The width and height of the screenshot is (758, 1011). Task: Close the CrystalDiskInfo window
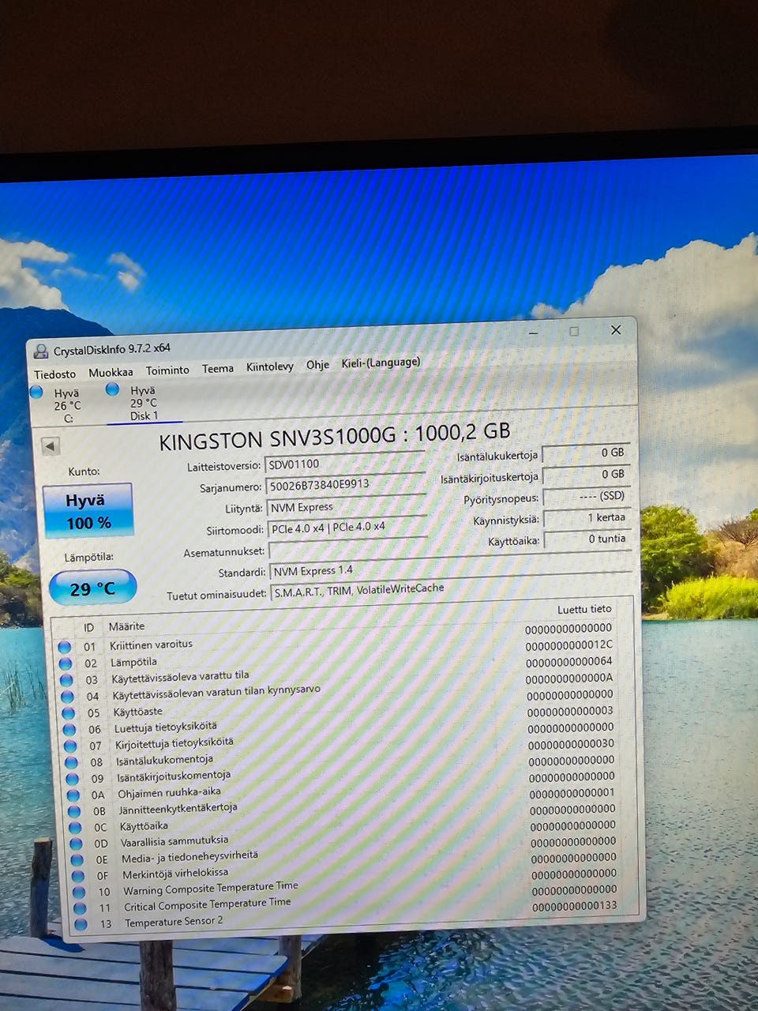(616, 330)
